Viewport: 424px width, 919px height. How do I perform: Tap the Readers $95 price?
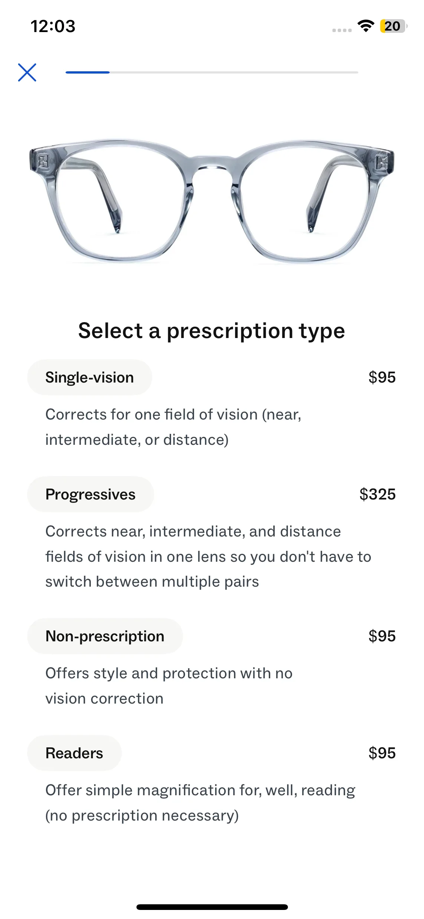pos(382,753)
